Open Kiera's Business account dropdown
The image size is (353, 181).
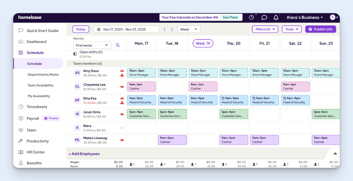coord(305,18)
